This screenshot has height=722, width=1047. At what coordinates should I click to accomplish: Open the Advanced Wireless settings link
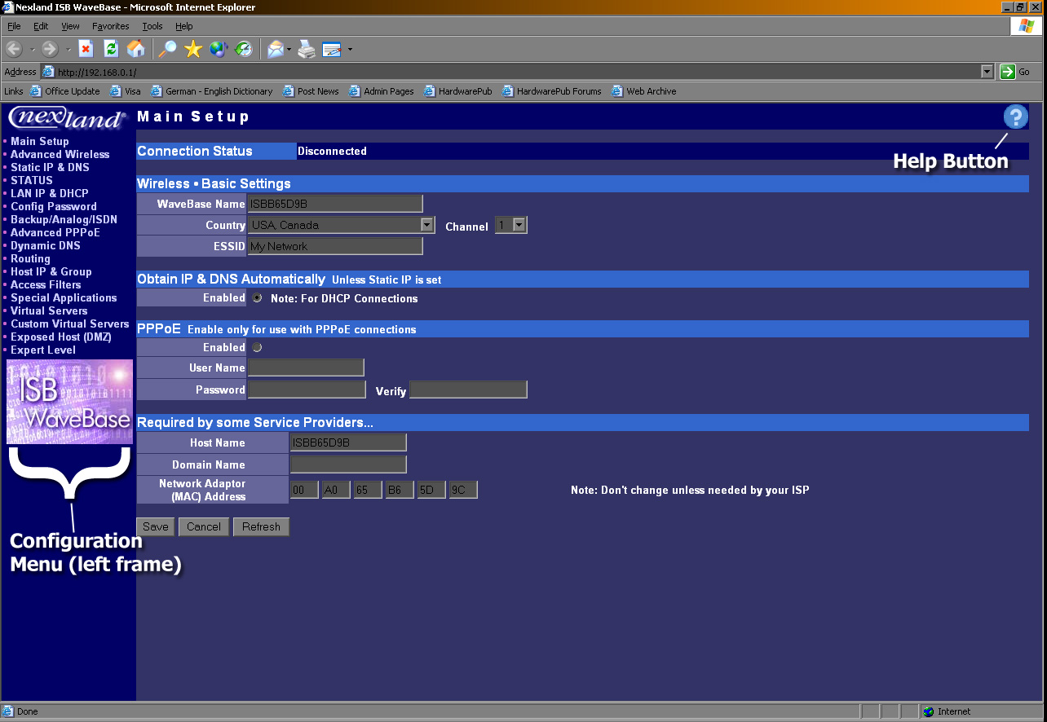tap(60, 155)
